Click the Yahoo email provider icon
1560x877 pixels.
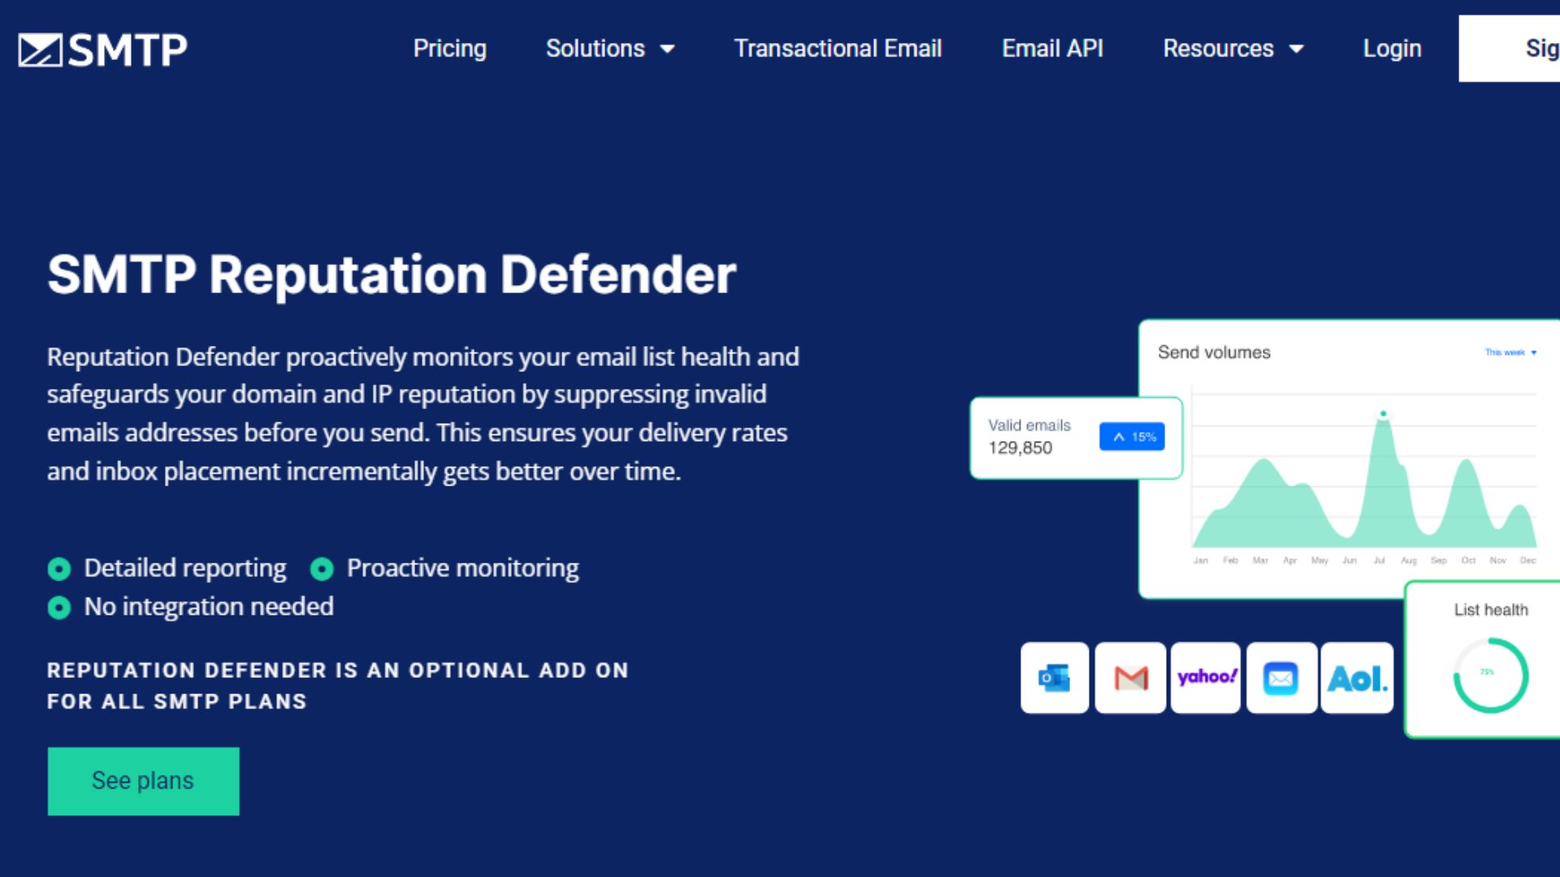click(x=1207, y=676)
